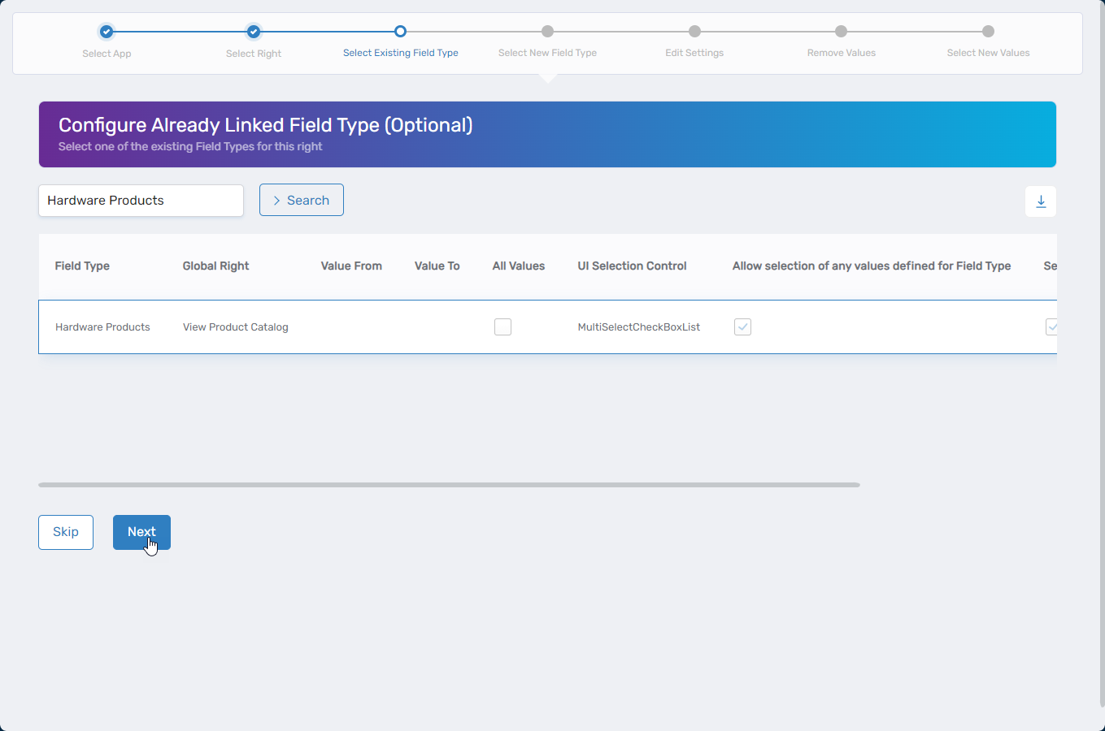
Task: Click the horizontal scrollbar below the table
Action: pyautogui.click(x=448, y=485)
